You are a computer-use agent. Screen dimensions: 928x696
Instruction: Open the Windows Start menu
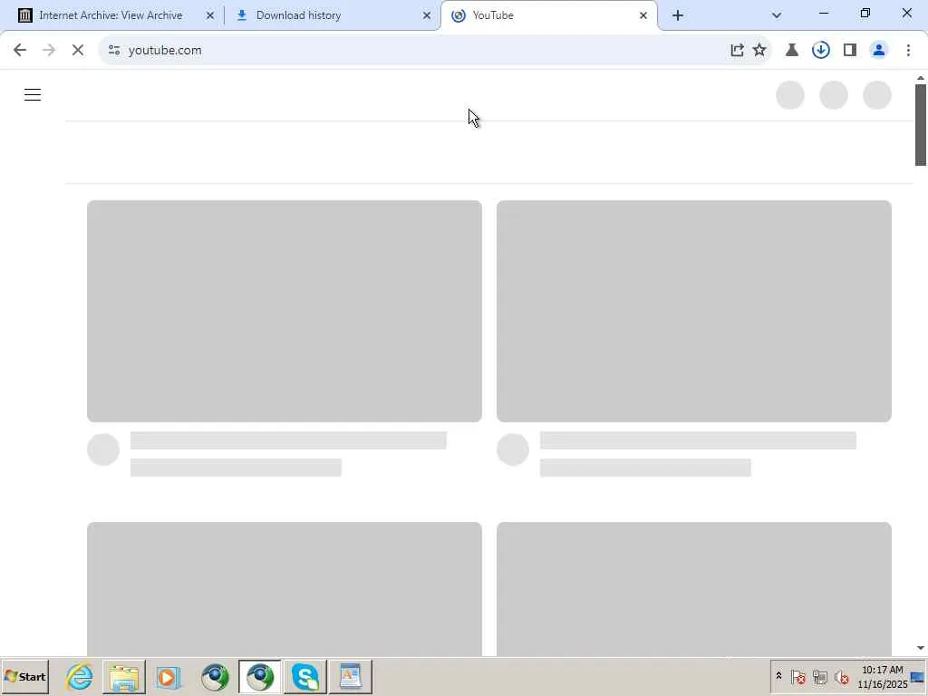(24, 676)
